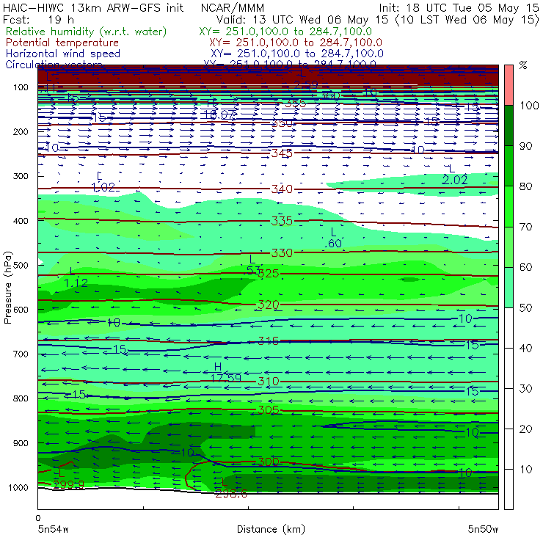
Task: Click the '1000' pressure axis tick label
Action: point(18,488)
